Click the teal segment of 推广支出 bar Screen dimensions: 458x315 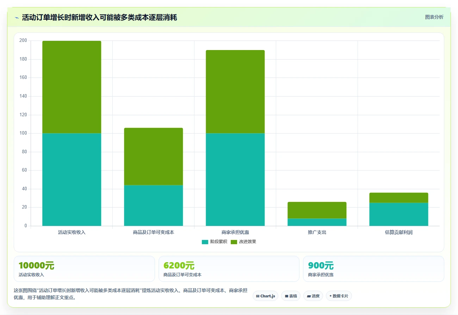(317, 222)
